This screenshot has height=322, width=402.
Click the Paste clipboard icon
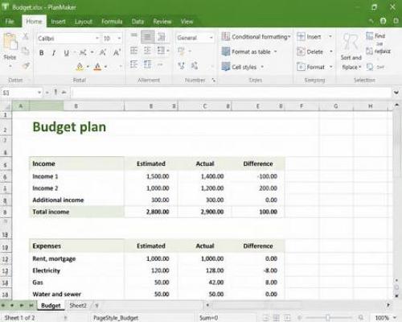[10, 42]
